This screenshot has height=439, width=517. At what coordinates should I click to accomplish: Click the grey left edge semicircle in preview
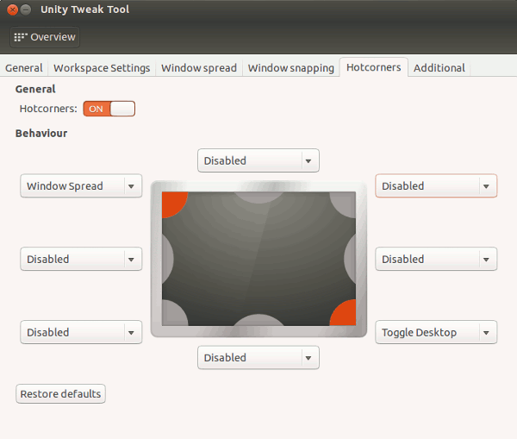coord(167,259)
